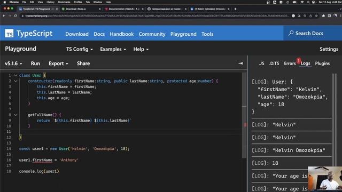The image size is (342, 192).
Task: Open the Chrome View menu
Action: (x=41, y=2)
